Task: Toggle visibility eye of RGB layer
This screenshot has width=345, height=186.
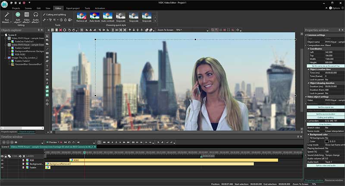Action: point(2,160)
